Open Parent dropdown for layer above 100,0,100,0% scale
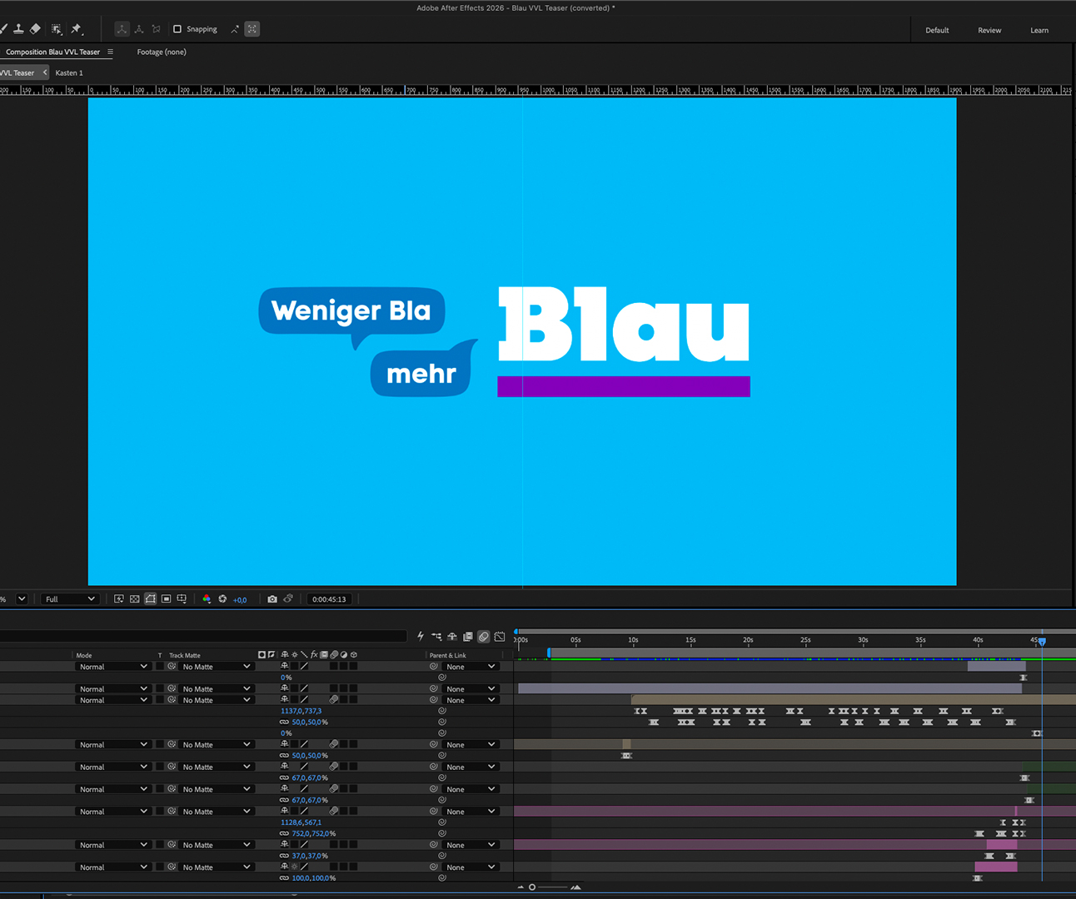This screenshot has width=1076, height=899. [470, 867]
